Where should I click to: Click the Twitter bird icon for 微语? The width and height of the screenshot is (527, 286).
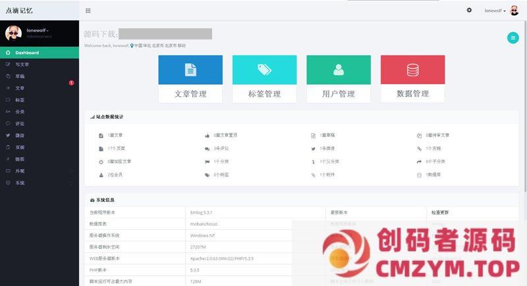(314, 148)
